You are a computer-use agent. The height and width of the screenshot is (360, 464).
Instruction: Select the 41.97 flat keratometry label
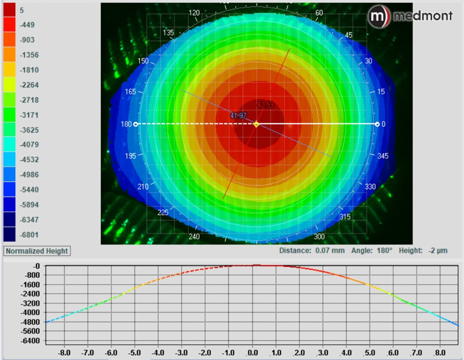click(238, 116)
